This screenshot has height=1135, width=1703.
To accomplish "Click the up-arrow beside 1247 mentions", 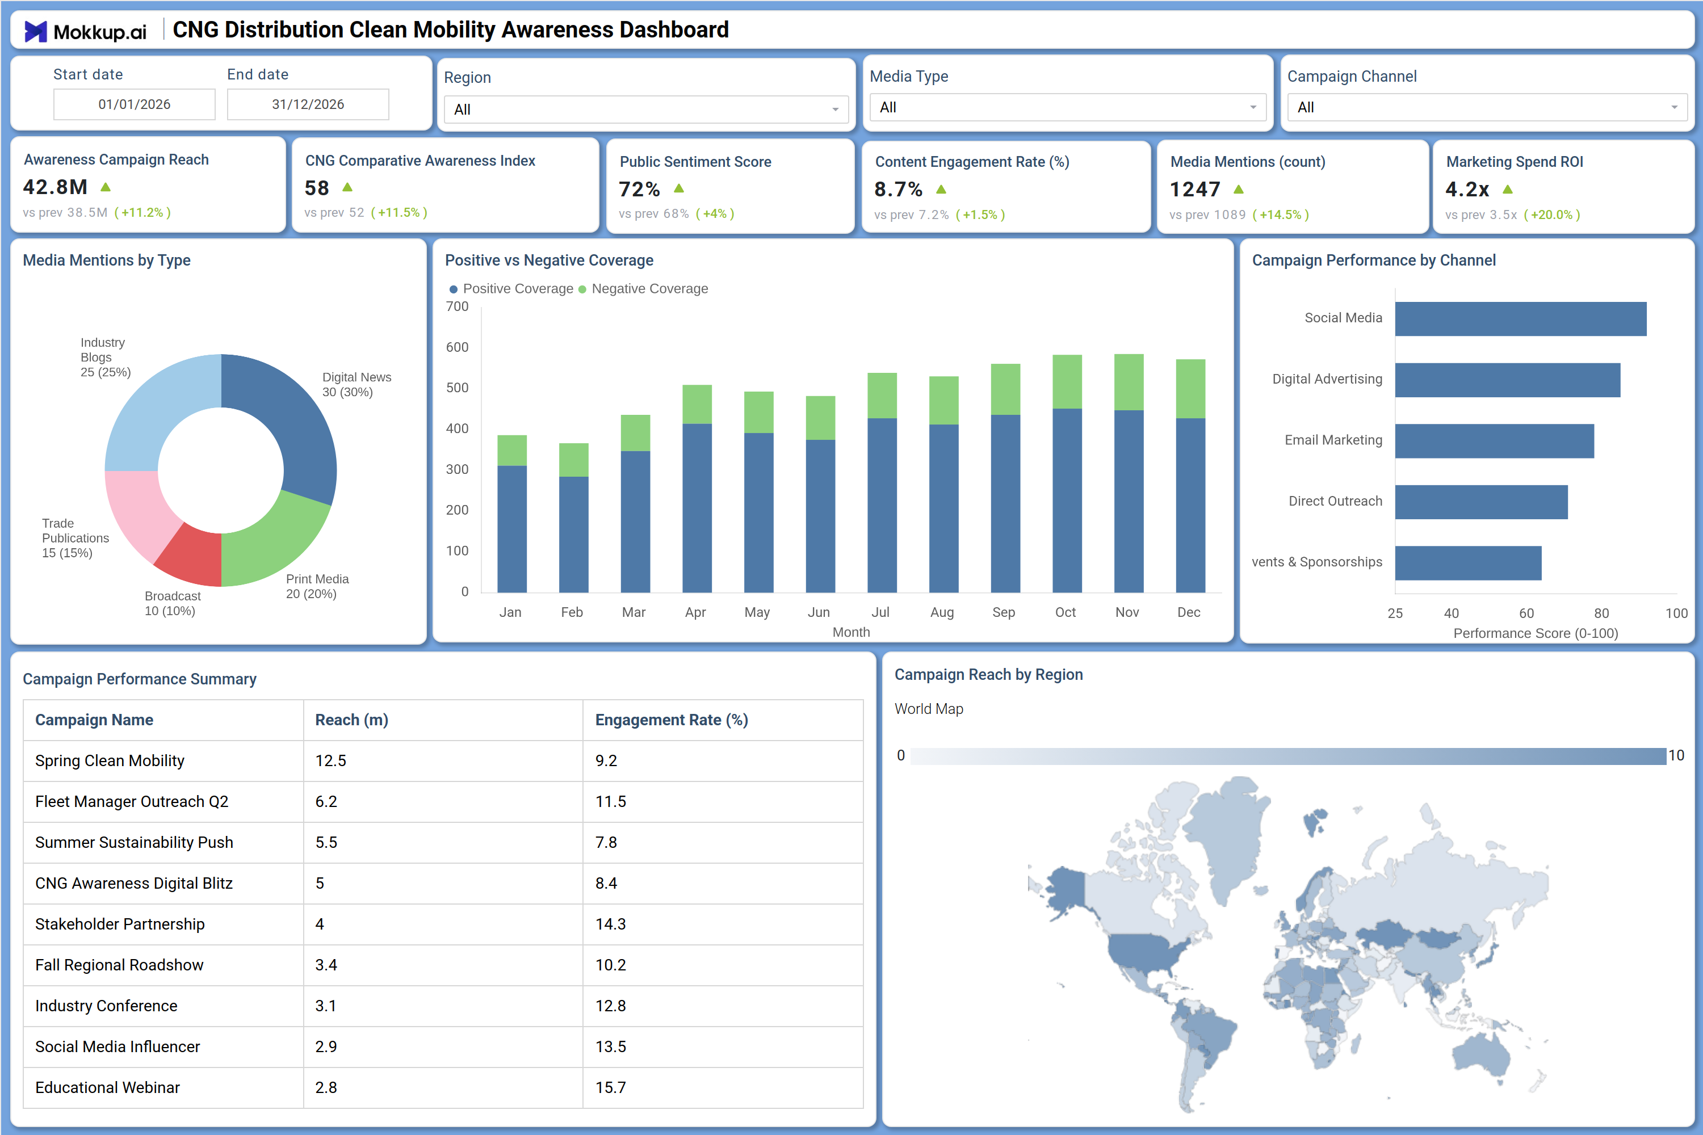I will 1239,190.
